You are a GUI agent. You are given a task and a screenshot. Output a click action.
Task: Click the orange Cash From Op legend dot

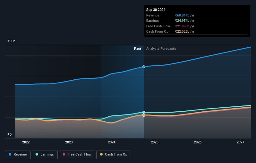point(101,154)
